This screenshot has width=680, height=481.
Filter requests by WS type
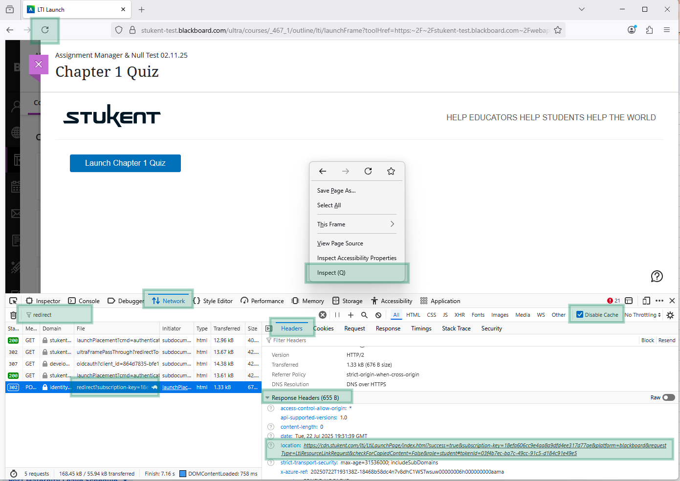tap(541, 315)
